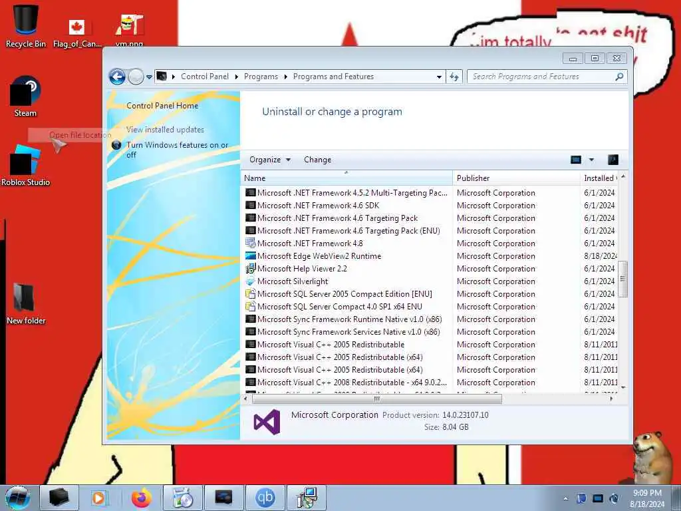Open Turn Windows features on or off

pos(177,150)
